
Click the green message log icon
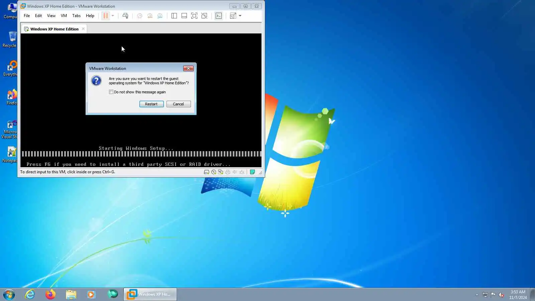[x=252, y=172]
